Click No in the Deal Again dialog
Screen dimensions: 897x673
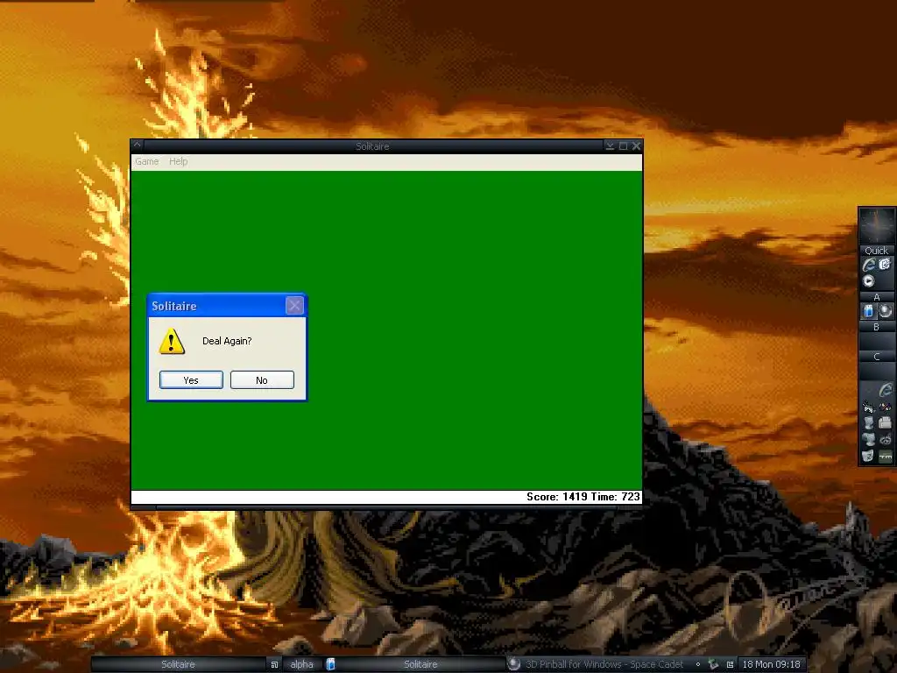click(x=262, y=380)
